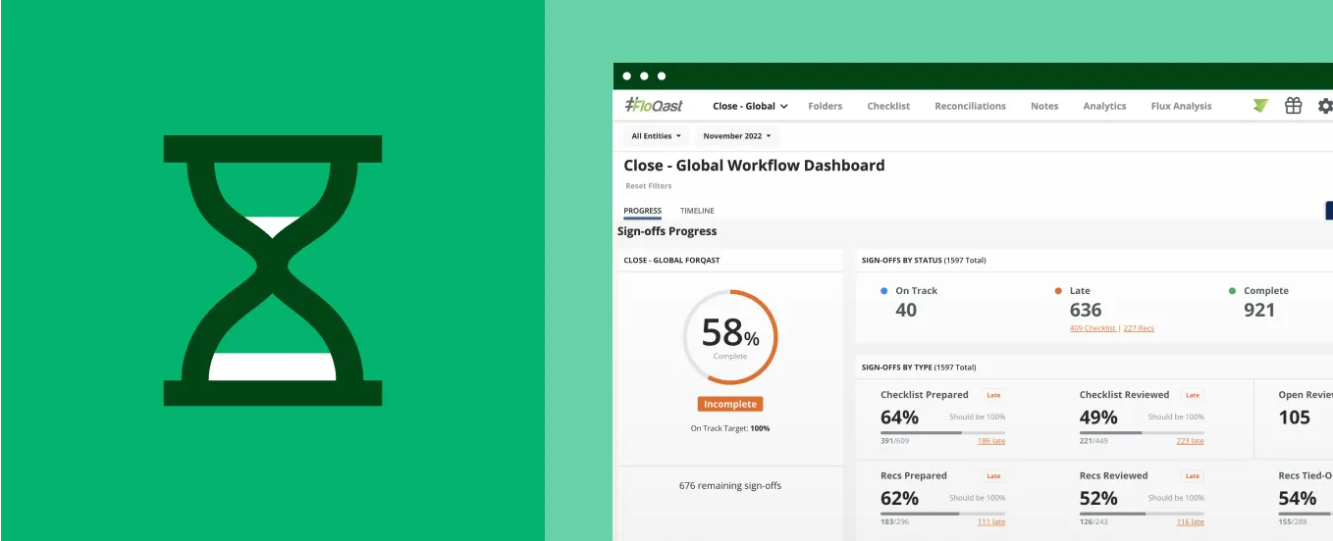The height and width of the screenshot is (541, 1333).
Task: Click the hourglass graphic
Action: tap(273, 270)
